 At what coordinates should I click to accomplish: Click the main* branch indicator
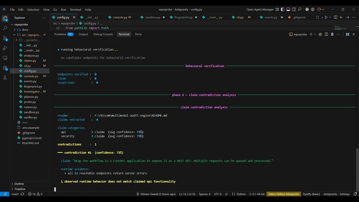[15, 194]
